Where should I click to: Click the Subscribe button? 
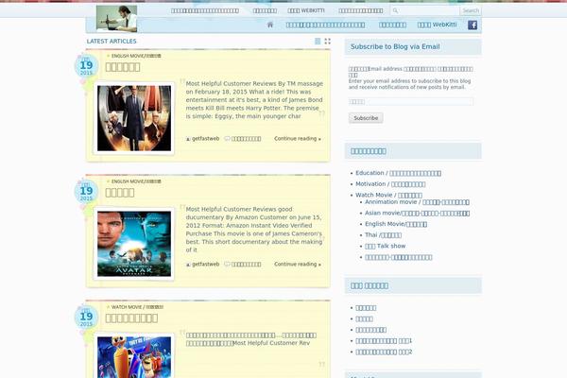366,118
